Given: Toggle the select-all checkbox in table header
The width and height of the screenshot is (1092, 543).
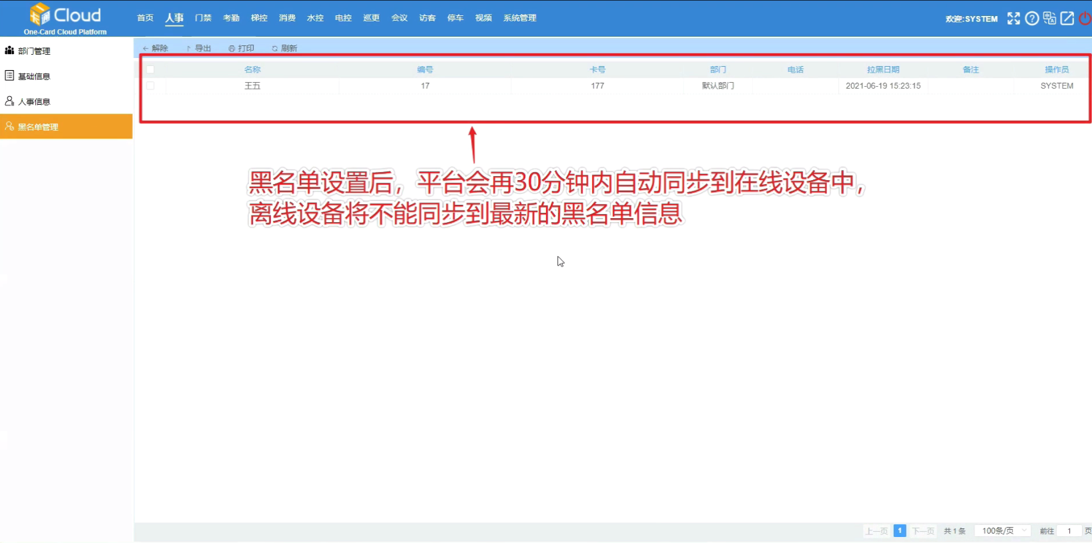Looking at the screenshot, I should (150, 69).
